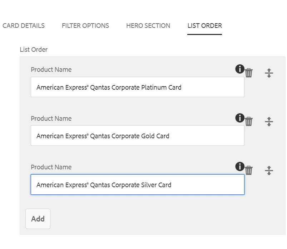Open the Filter Options tab
287x249 pixels.
pyautogui.click(x=85, y=26)
